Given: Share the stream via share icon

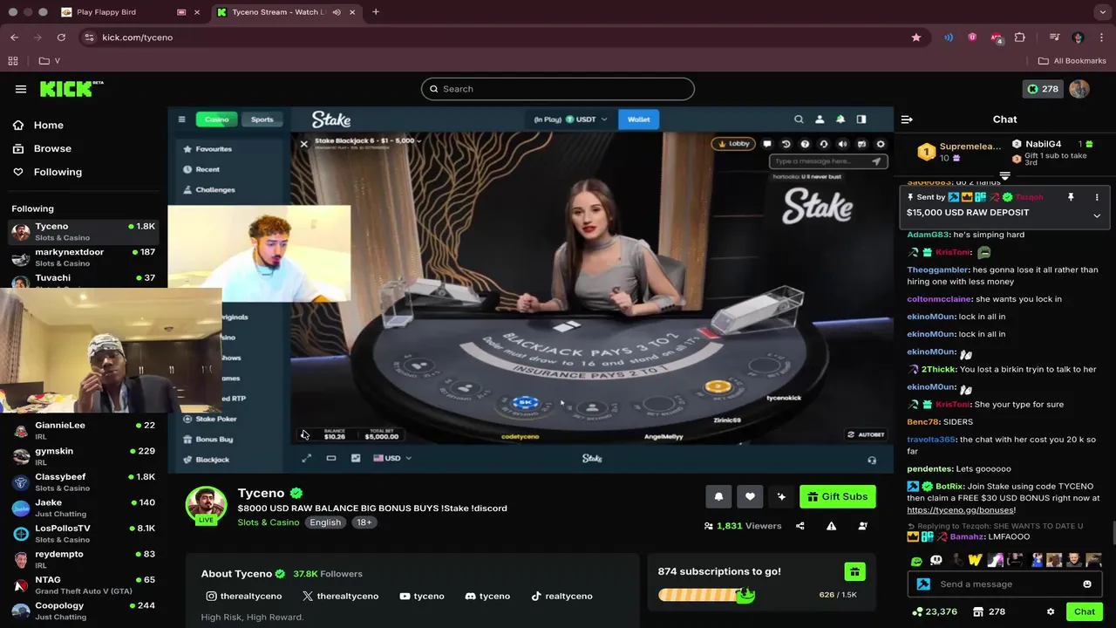Looking at the screenshot, I should (800, 526).
